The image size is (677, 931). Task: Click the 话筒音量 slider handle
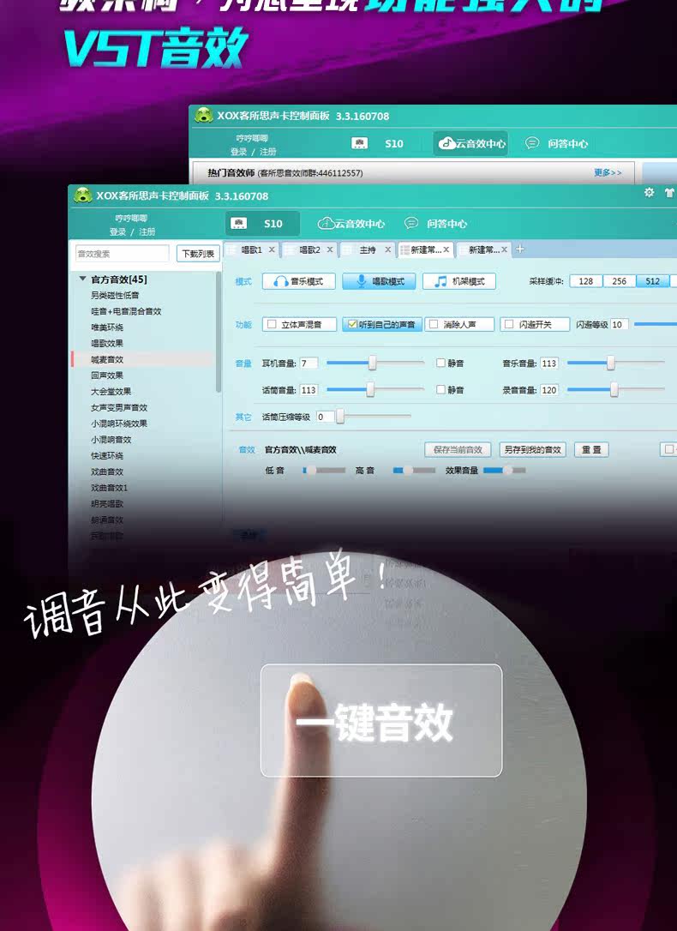click(x=370, y=389)
